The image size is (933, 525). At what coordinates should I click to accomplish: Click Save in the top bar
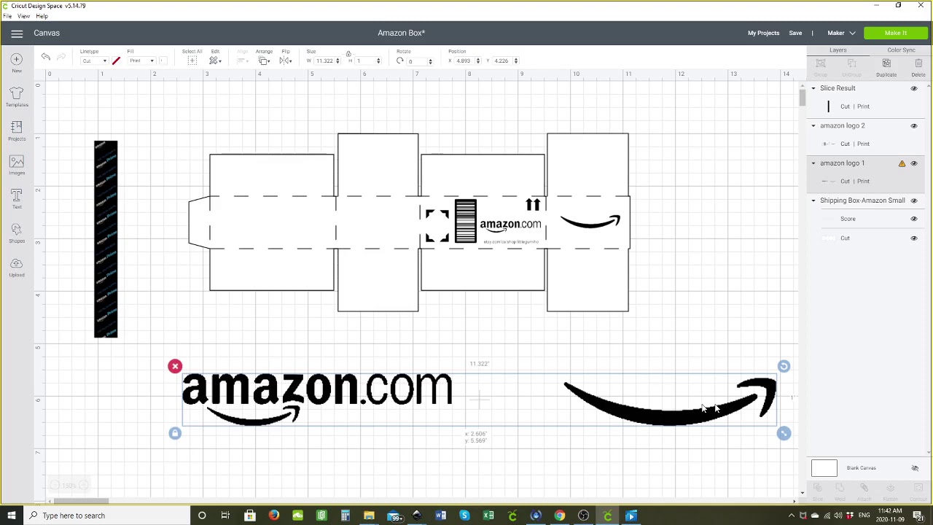pyautogui.click(x=795, y=33)
